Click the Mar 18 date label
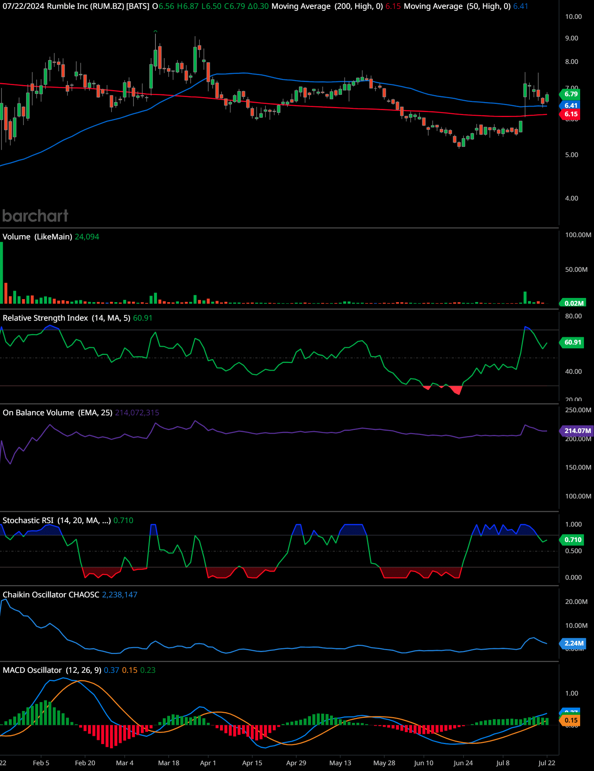 [x=169, y=763]
